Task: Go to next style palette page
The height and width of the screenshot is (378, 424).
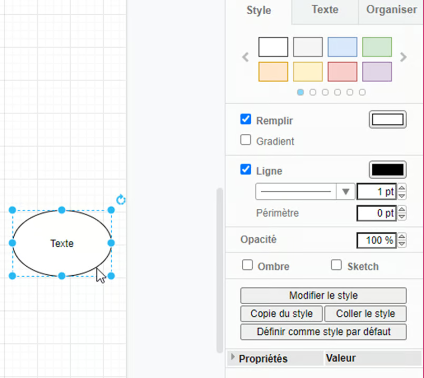Action: [x=403, y=57]
